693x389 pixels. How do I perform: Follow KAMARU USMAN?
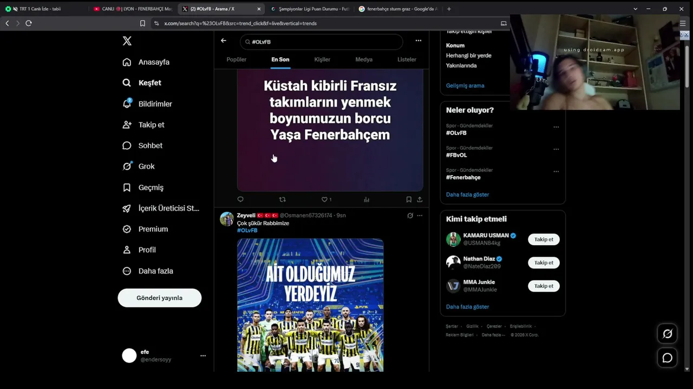(x=544, y=239)
